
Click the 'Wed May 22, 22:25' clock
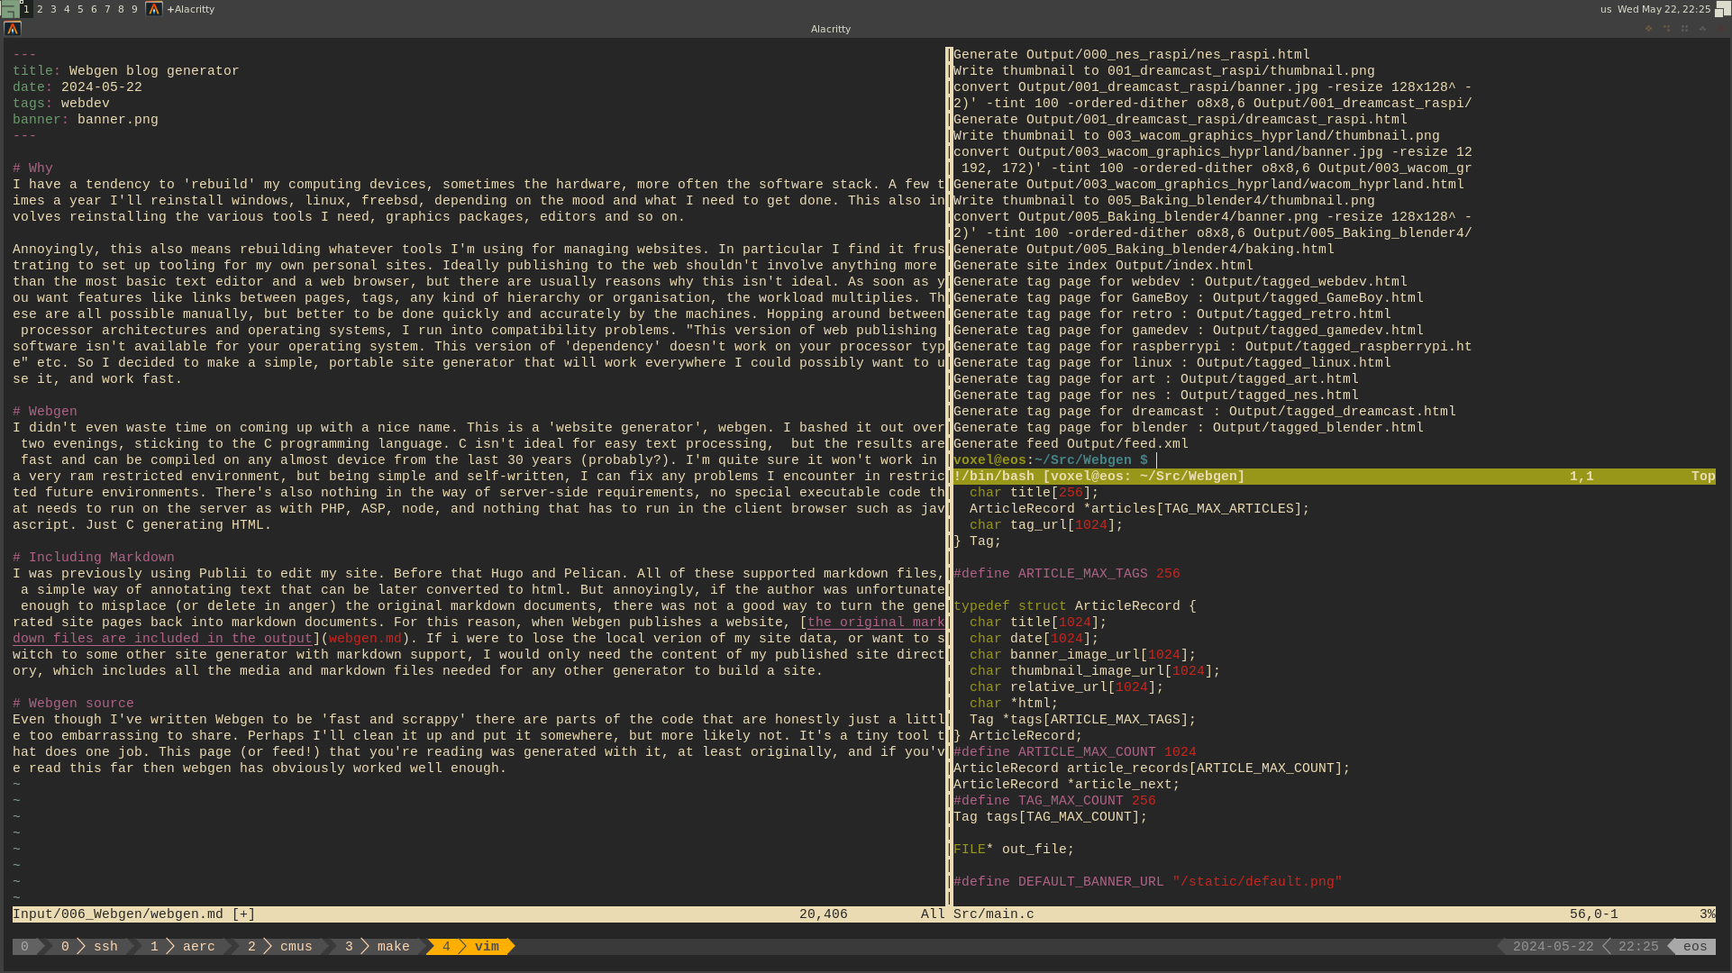coord(1664,9)
